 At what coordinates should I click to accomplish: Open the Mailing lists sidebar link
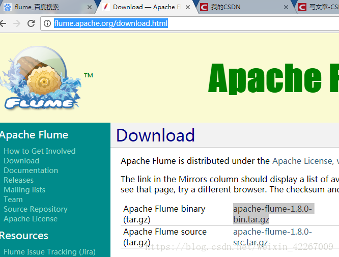24,189
